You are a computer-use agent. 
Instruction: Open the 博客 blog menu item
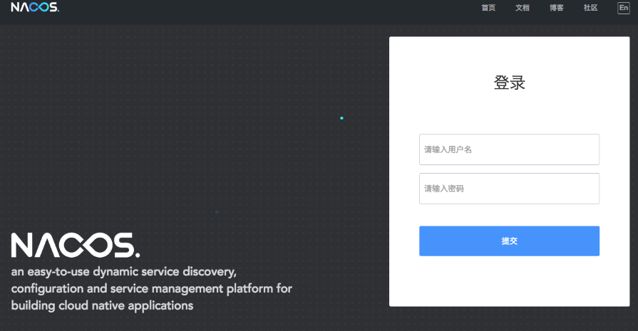pyautogui.click(x=557, y=8)
